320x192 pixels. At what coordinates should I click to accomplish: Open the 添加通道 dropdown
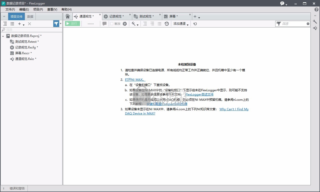pyautogui.click(x=181, y=24)
